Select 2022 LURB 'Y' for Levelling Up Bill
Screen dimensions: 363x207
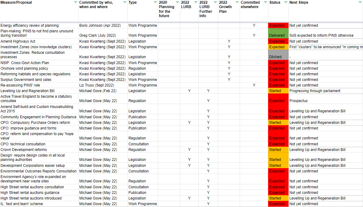[189, 91]
